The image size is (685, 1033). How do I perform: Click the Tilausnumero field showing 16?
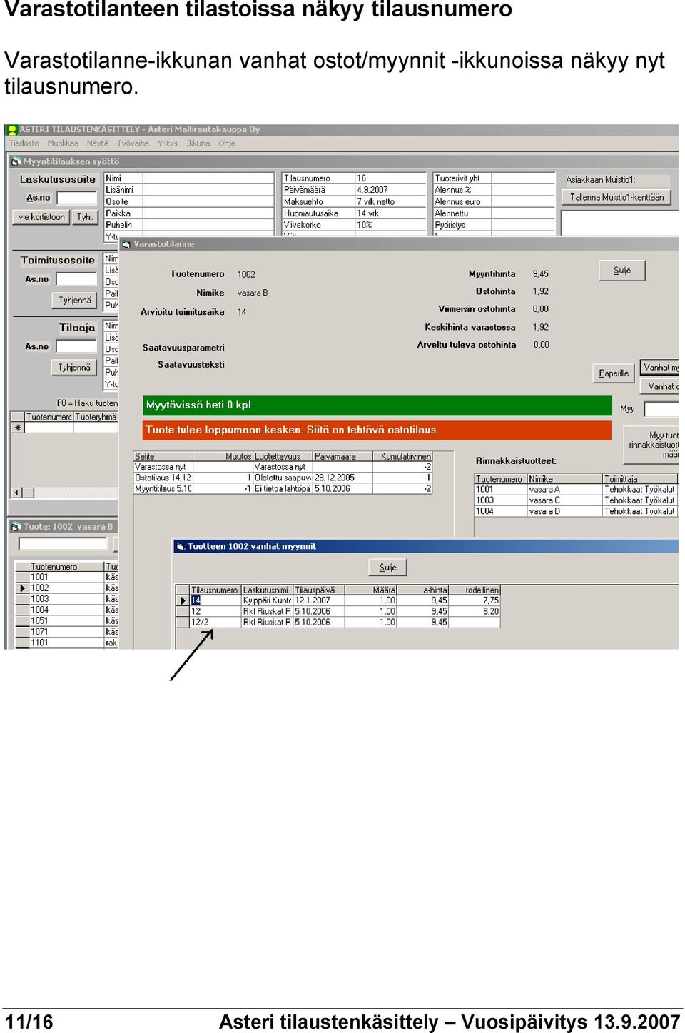390,178
